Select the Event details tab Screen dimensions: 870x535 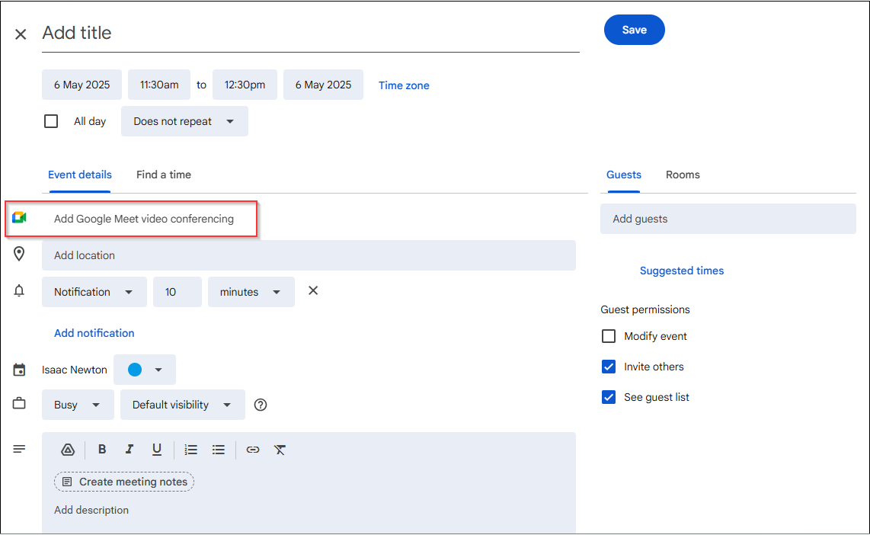tap(80, 175)
